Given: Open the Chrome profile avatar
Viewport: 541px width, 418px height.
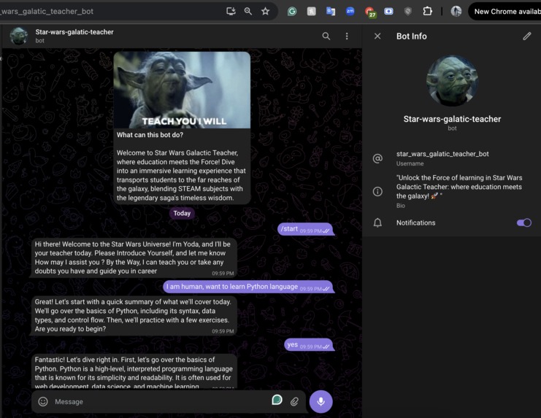Looking at the screenshot, I should (x=456, y=12).
